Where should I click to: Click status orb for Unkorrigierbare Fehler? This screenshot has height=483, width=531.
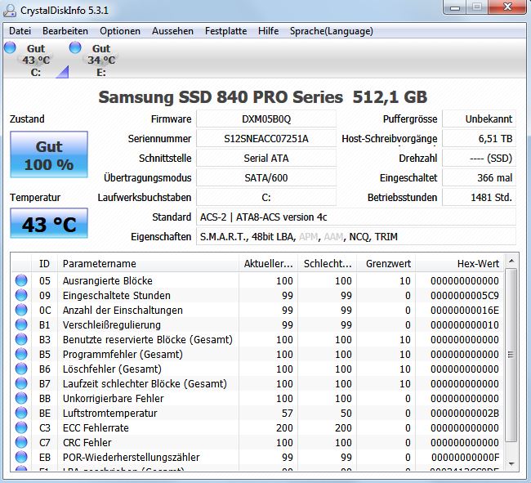[21, 398]
